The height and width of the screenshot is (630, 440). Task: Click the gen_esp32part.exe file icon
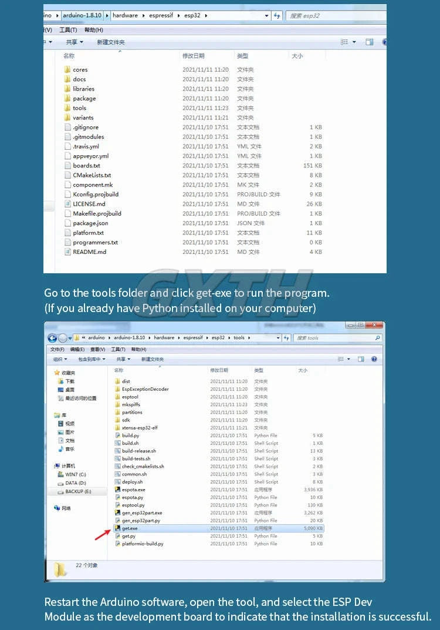(117, 513)
